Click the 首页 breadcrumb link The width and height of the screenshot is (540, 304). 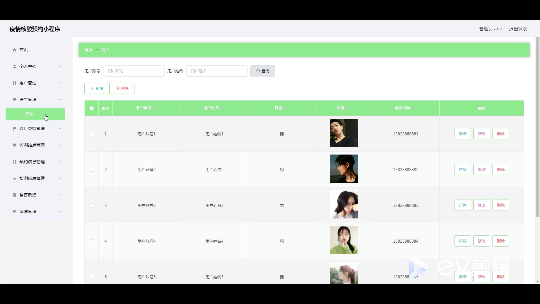tap(88, 50)
